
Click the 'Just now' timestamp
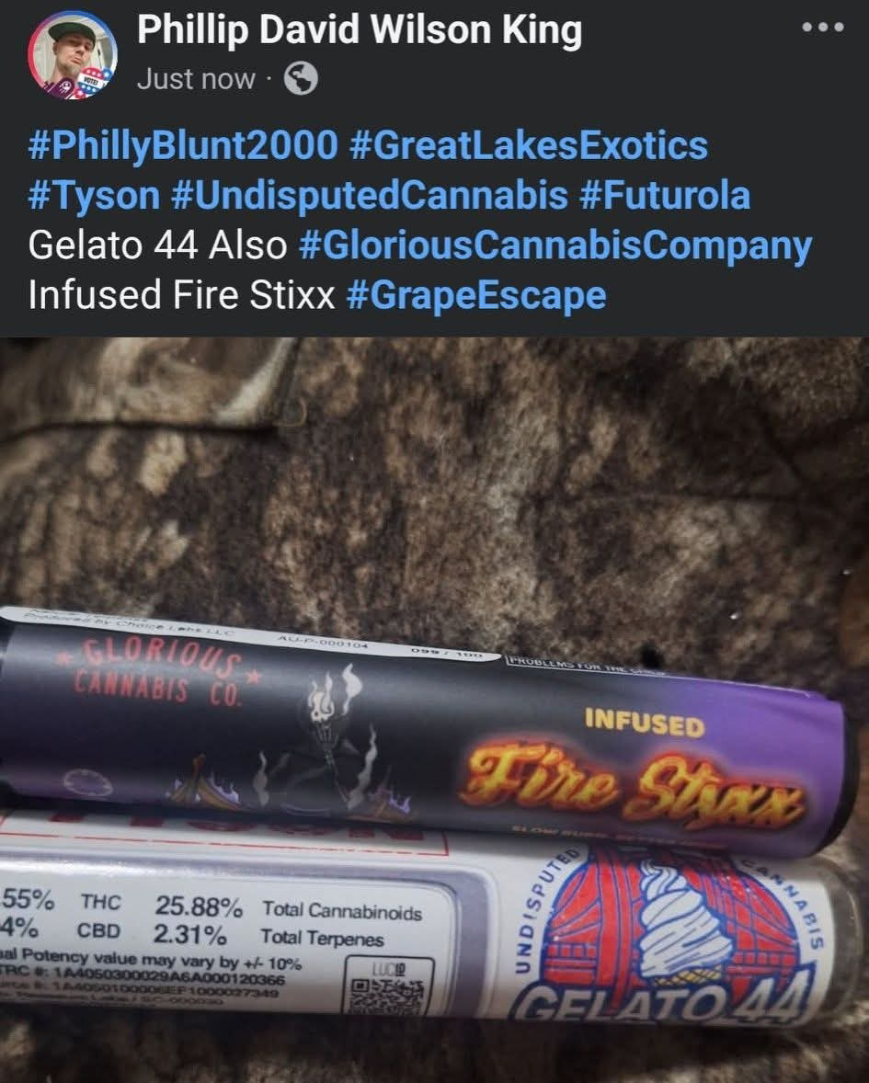[x=196, y=79]
